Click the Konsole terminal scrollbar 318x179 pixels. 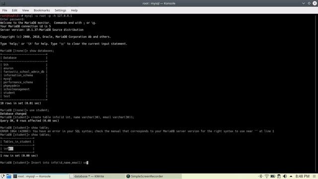tap(316, 93)
